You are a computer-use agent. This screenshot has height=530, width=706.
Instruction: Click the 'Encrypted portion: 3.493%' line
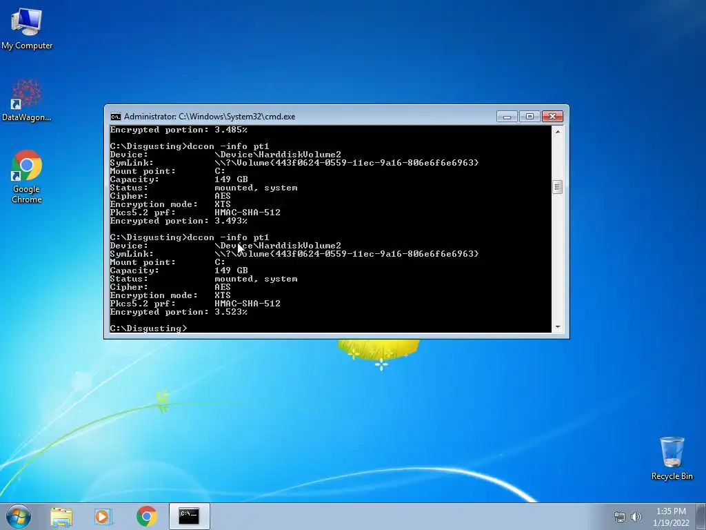179,221
